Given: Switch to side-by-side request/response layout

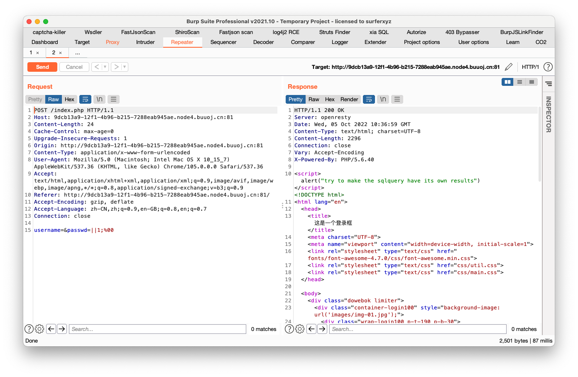Looking at the screenshot, I should 507,82.
